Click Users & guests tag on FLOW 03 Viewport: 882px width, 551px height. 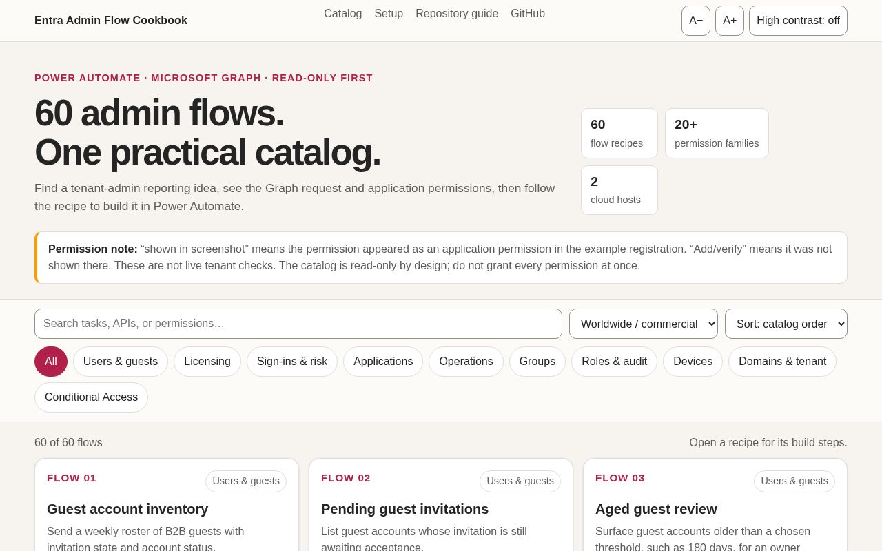pos(794,481)
